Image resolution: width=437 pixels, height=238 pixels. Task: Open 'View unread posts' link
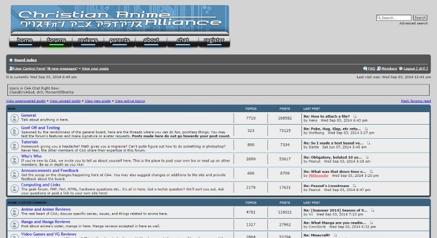[65, 101]
